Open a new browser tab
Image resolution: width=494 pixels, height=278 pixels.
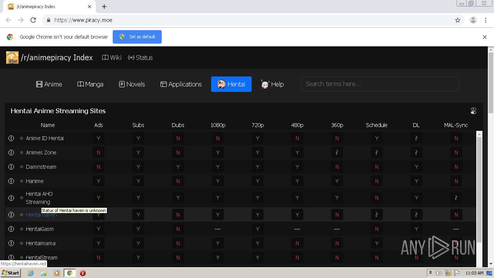[104, 7]
